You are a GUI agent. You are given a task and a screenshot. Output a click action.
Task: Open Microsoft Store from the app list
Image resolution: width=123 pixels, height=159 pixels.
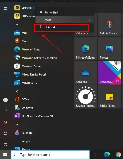tap(27, 66)
